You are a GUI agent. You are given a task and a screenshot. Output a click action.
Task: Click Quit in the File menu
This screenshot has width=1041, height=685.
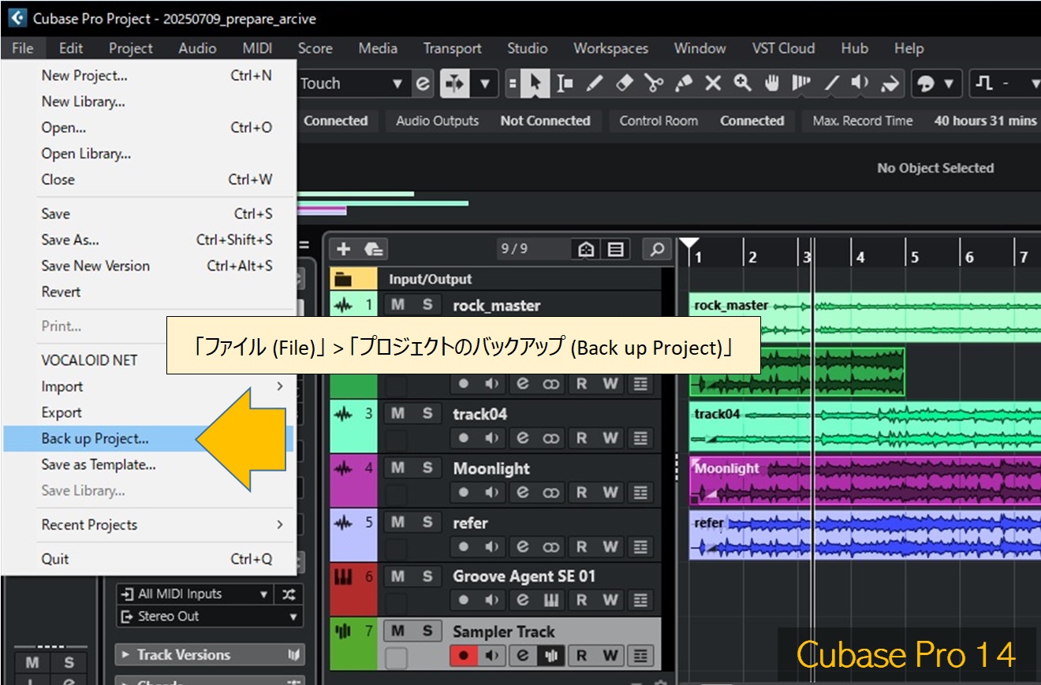tap(150, 559)
